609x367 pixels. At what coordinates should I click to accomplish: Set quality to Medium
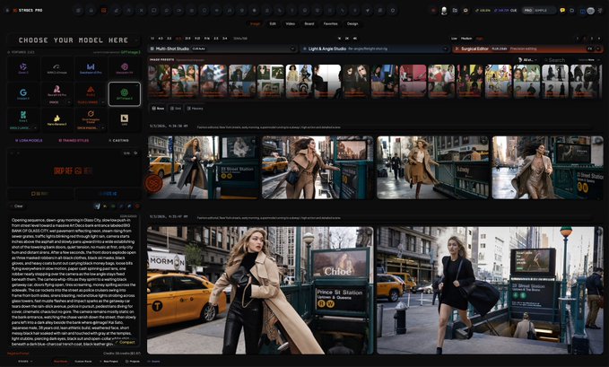tap(466, 39)
